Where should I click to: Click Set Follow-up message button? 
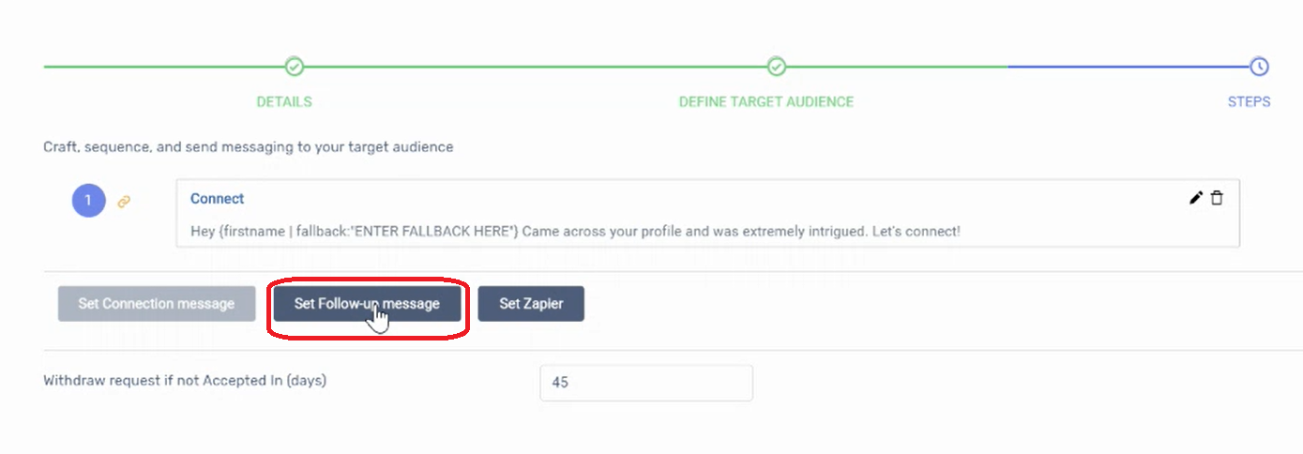(367, 304)
